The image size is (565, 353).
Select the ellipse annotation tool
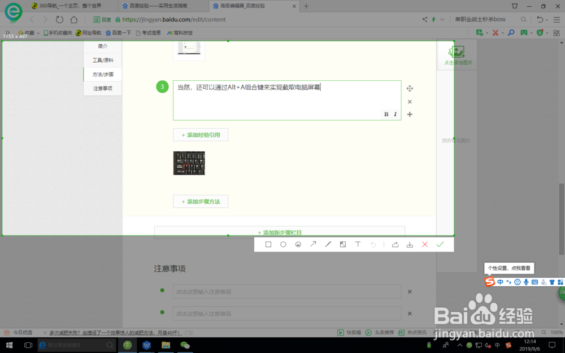tap(283, 245)
